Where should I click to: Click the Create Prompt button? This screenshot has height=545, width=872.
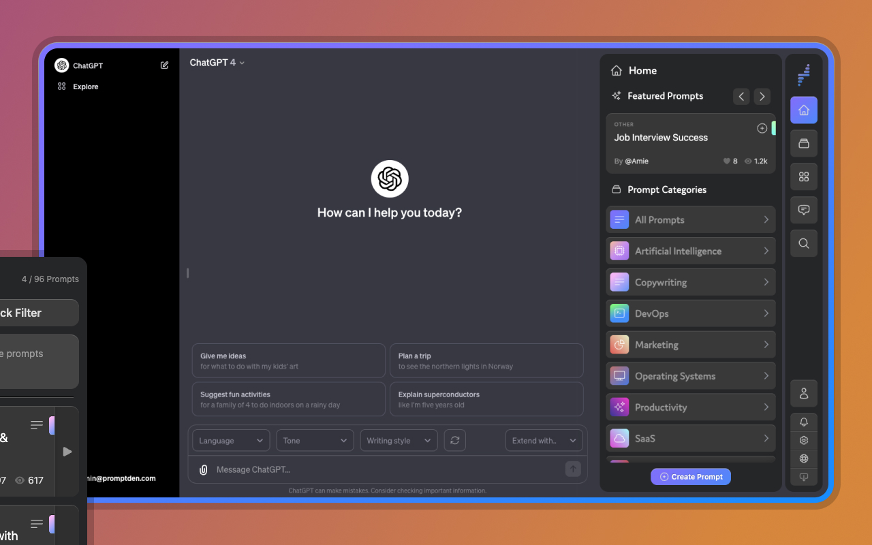[690, 476]
